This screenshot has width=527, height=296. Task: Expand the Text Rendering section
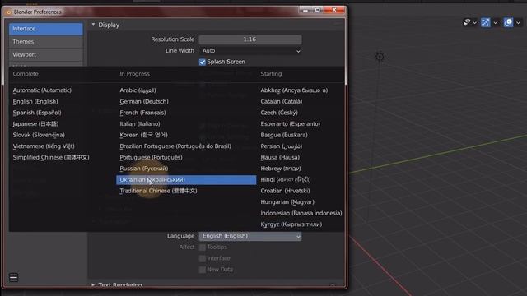93,285
